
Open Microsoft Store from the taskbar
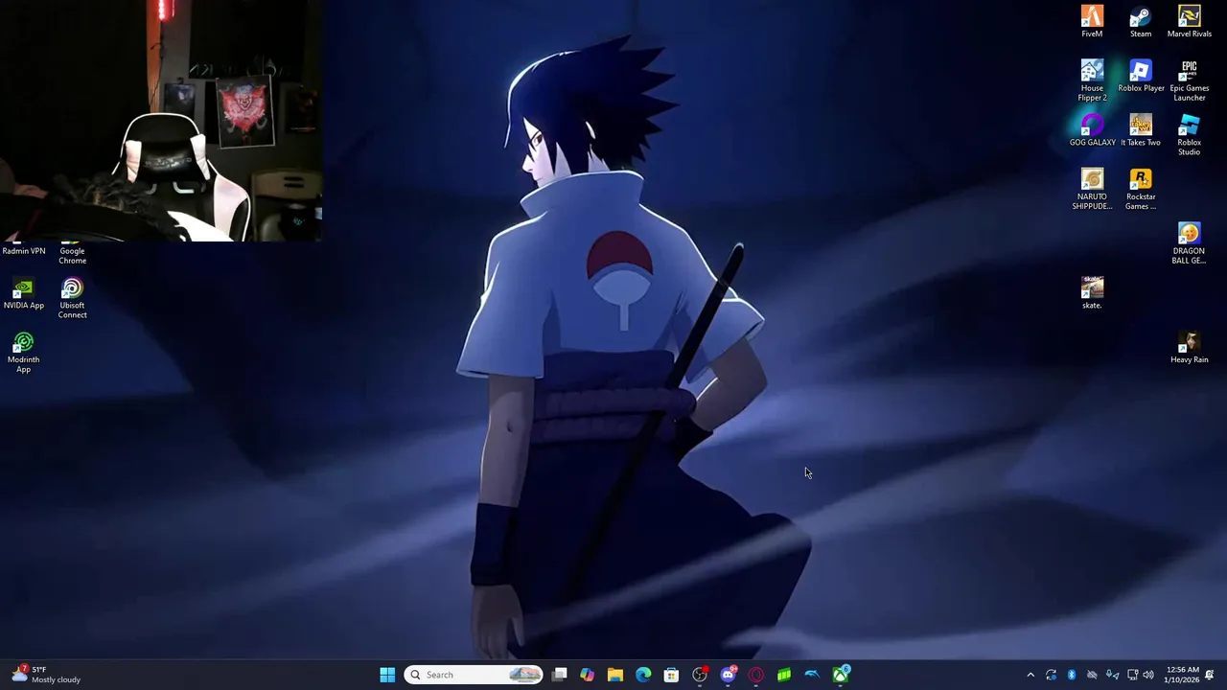click(671, 675)
